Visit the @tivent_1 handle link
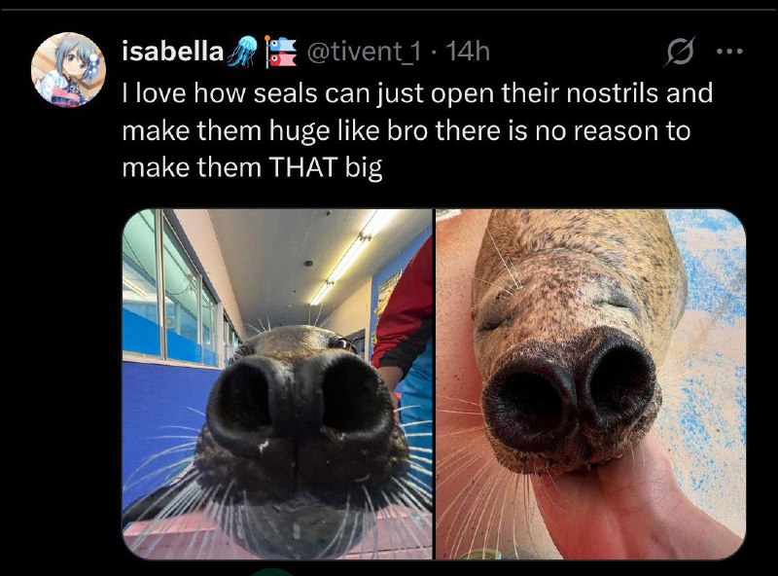Image resolution: width=778 pixels, height=576 pixels. click(363, 52)
